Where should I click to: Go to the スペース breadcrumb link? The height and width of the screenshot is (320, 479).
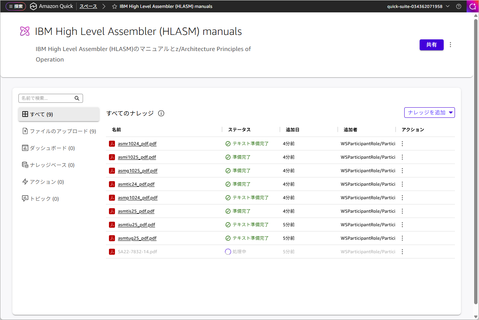click(x=88, y=6)
